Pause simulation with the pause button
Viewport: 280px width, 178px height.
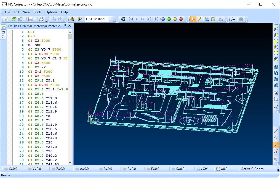(x=156, y=19)
